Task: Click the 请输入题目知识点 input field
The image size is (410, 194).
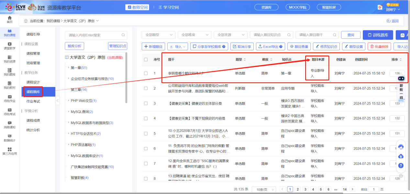Action: click(x=271, y=35)
